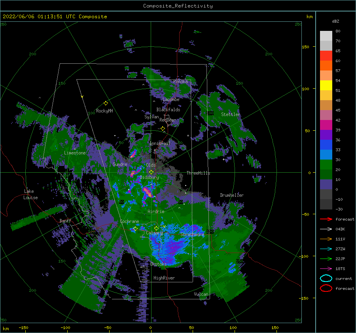Click the dBZ legend heading

click(x=335, y=21)
